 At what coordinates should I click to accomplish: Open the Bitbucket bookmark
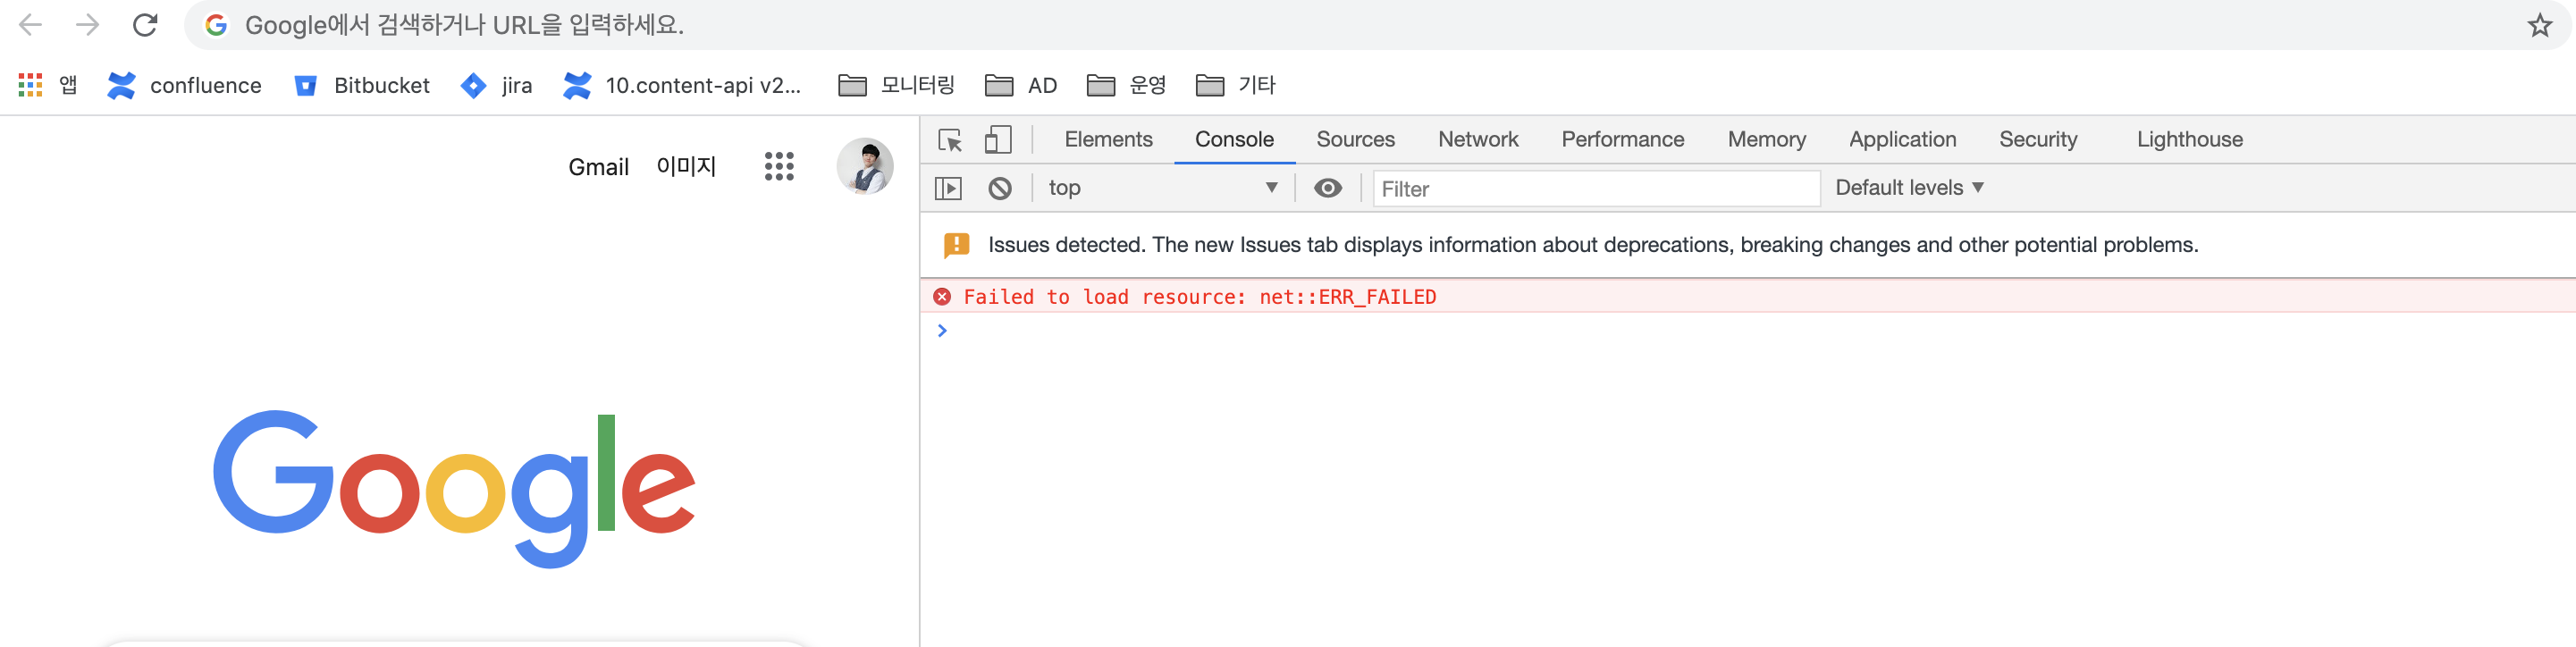pos(362,85)
